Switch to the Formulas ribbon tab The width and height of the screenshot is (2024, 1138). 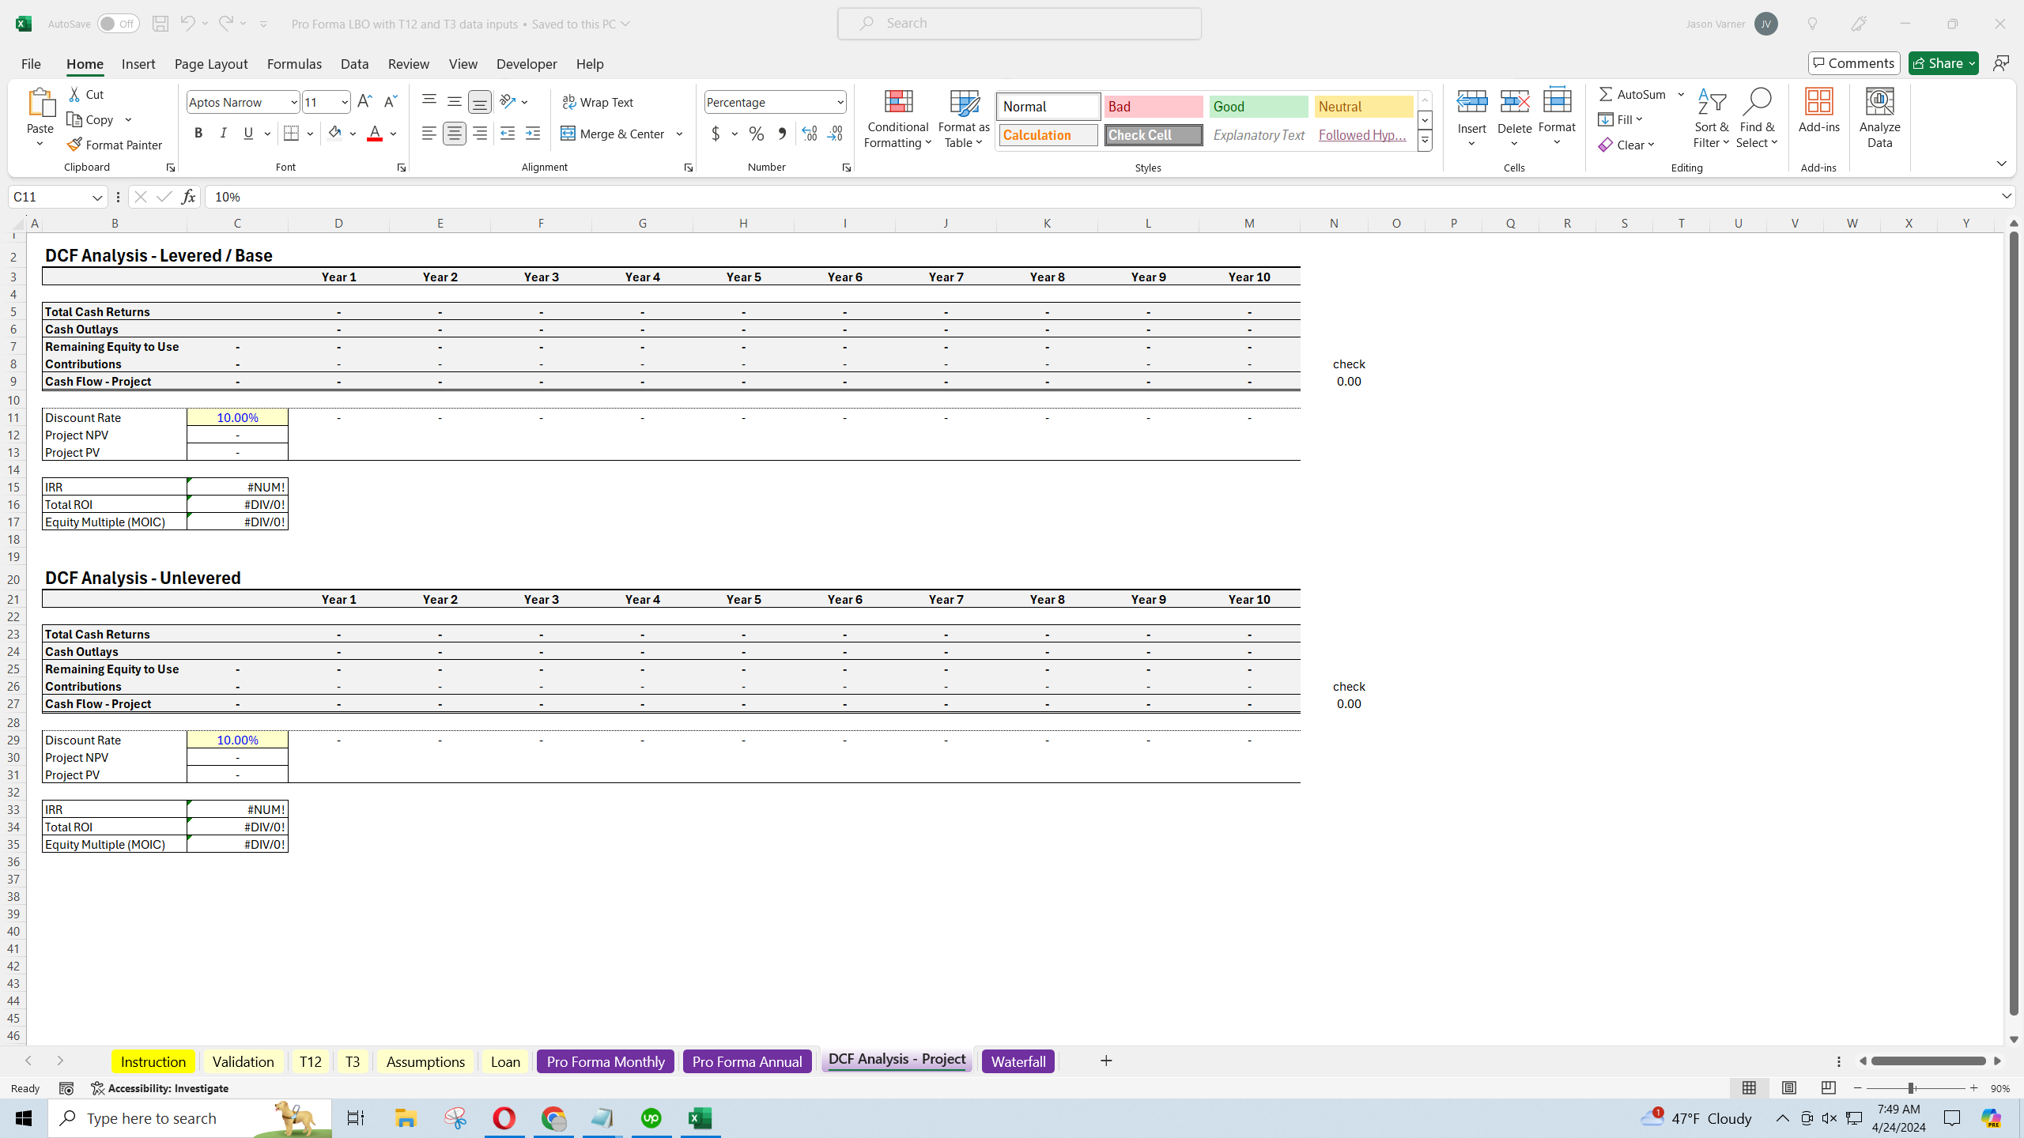pyautogui.click(x=294, y=64)
